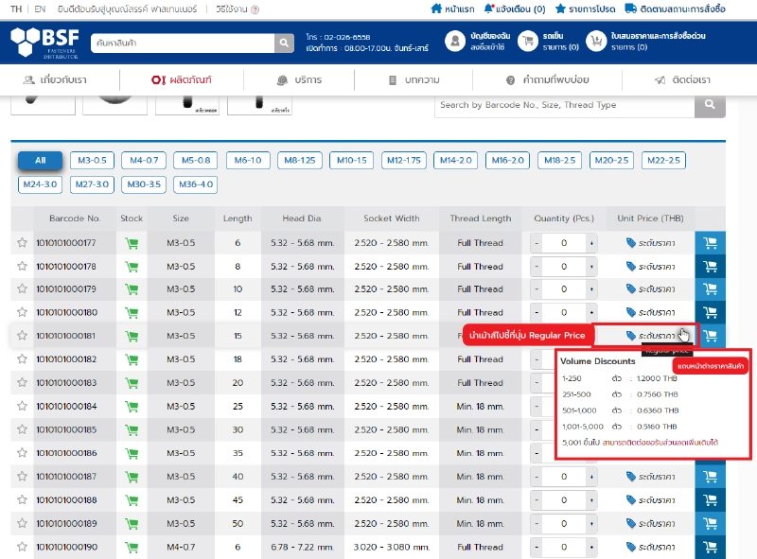The image size is (757, 559).
Task: Click green stock cart icon for 1010101000178
Action: coord(132,266)
